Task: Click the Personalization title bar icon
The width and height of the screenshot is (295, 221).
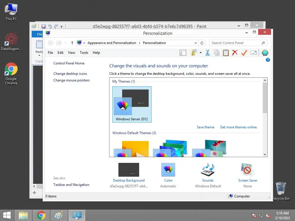Action: tap(48, 33)
